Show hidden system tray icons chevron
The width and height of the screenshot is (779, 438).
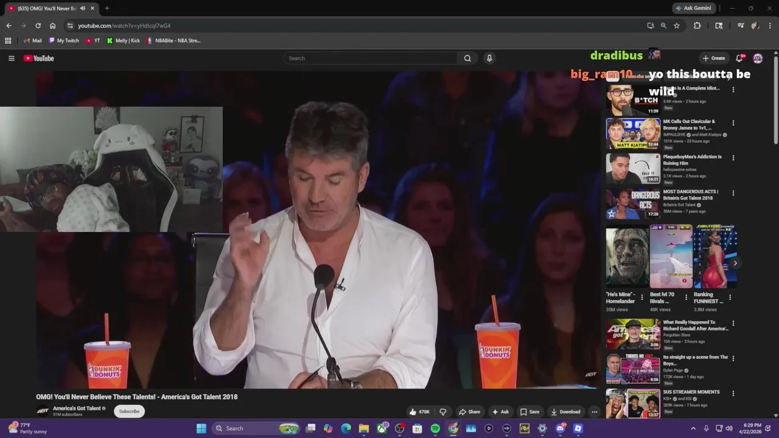coord(693,428)
